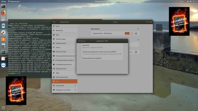Open the Панель задач settings panel

click(x=65, y=39)
